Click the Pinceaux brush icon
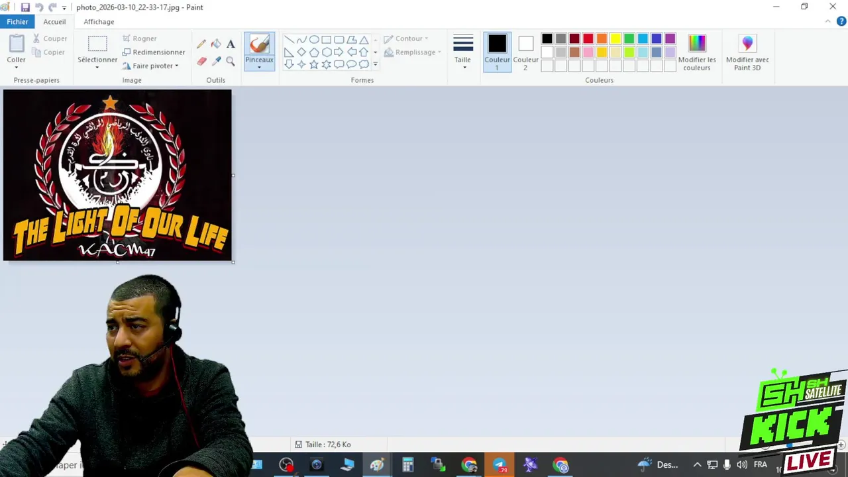 (x=259, y=44)
